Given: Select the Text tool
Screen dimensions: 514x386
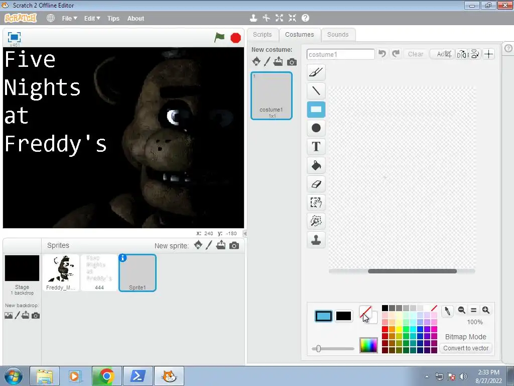Looking at the screenshot, I should pos(316,146).
